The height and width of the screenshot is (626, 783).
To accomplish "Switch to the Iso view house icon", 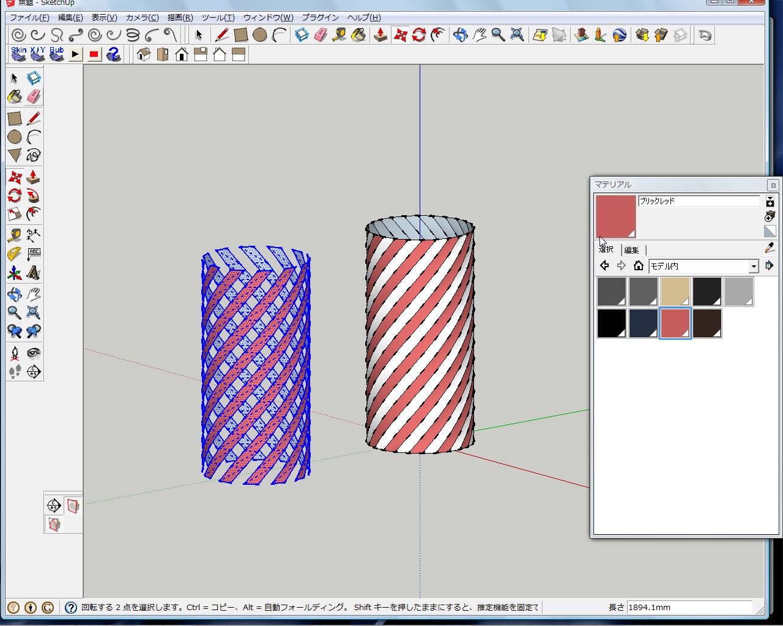I will (x=143, y=54).
